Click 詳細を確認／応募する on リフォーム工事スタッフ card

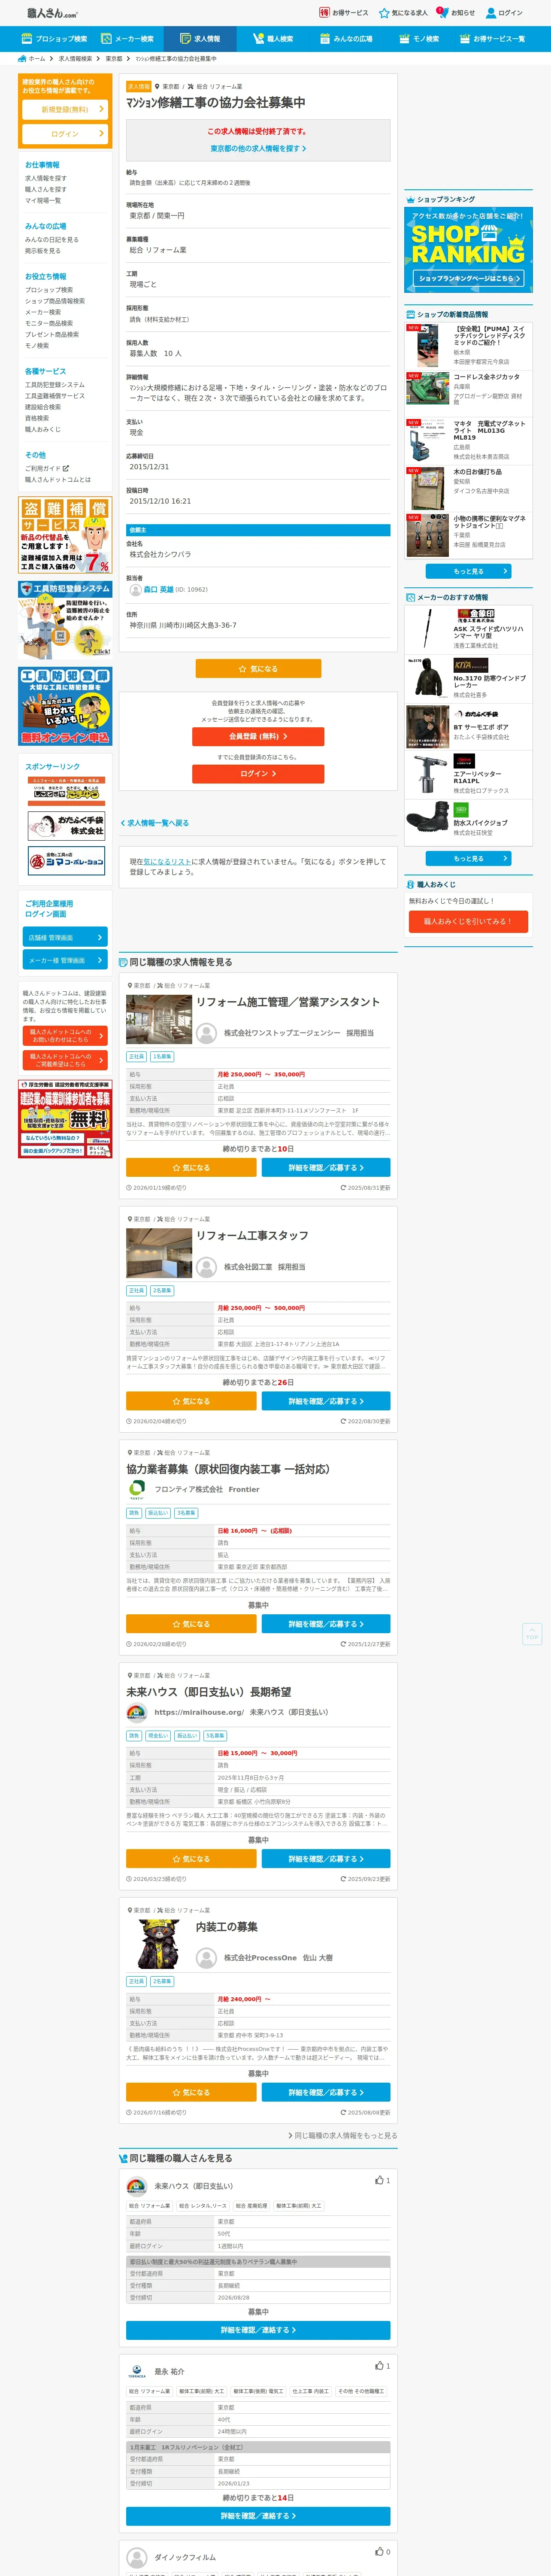tap(326, 1401)
